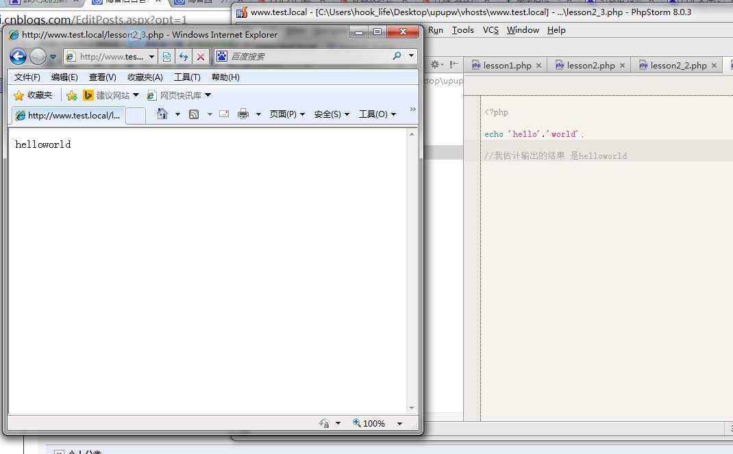This screenshot has width=733, height=454.
Task: Open the 工具(T) menu in IE menu bar
Action: pyautogui.click(x=187, y=77)
